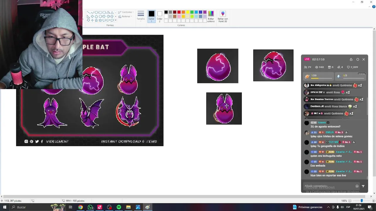The width and height of the screenshot is (376, 211).
Task: Click zoom out minus button
Action: pyautogui.click(x=350, y=201)
